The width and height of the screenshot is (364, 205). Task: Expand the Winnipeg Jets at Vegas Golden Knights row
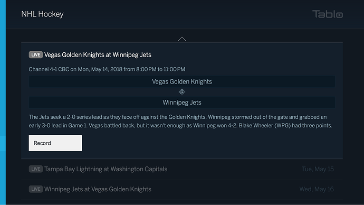[182, 189]
